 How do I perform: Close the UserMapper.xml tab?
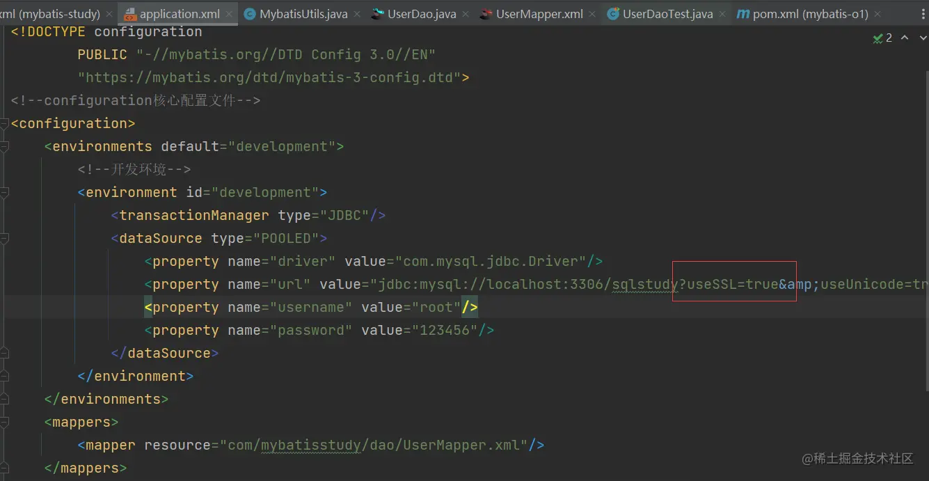[592, 14]
